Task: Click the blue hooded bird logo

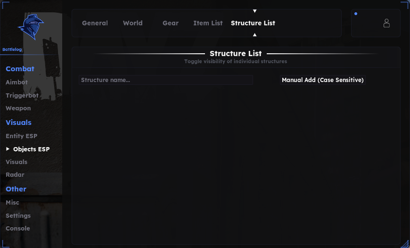Action: [31, 27]
